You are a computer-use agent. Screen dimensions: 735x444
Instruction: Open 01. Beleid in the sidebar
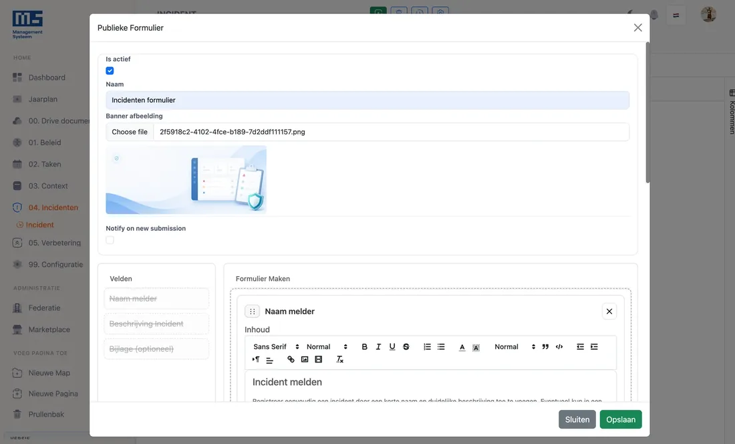[45, 142]
